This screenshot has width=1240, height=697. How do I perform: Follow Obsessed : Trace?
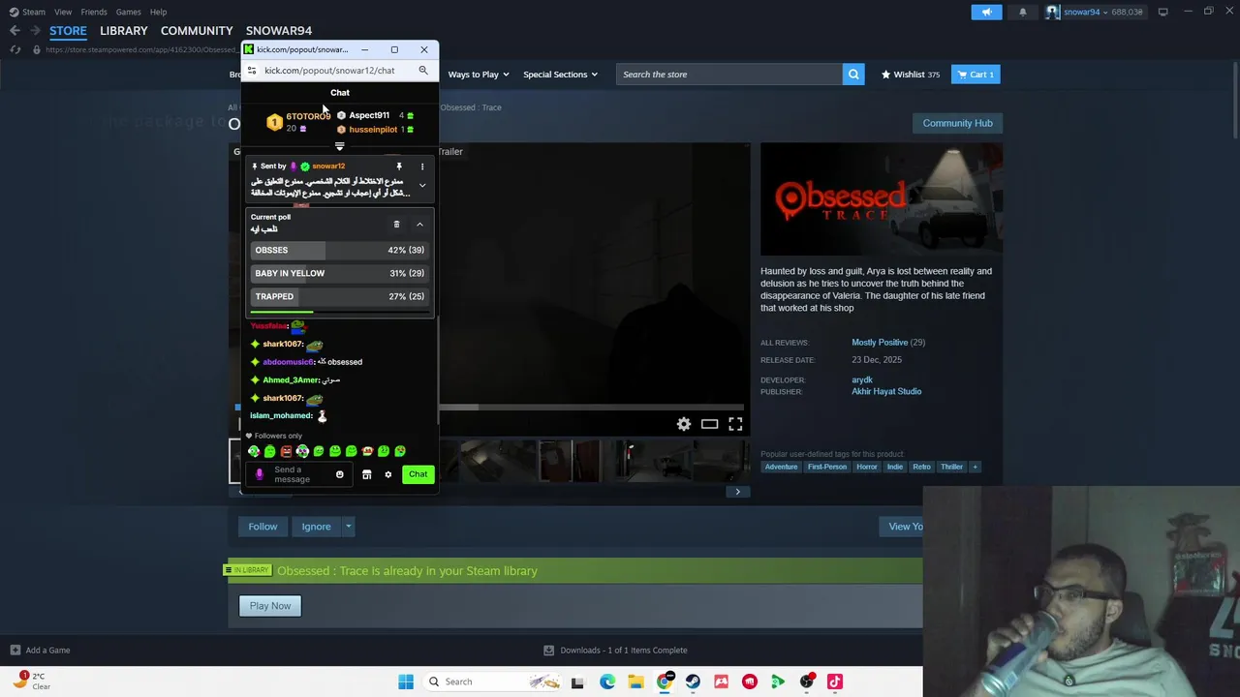click(263, 527)
